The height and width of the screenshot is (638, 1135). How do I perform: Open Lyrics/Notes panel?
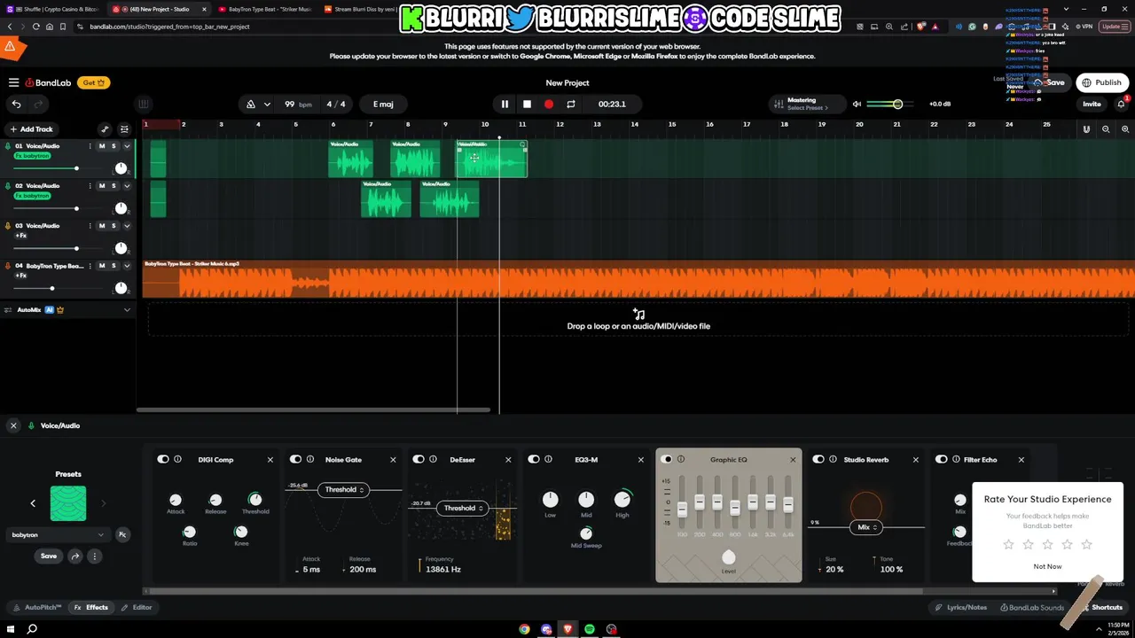pyautogui.click(x=961, y=607)
